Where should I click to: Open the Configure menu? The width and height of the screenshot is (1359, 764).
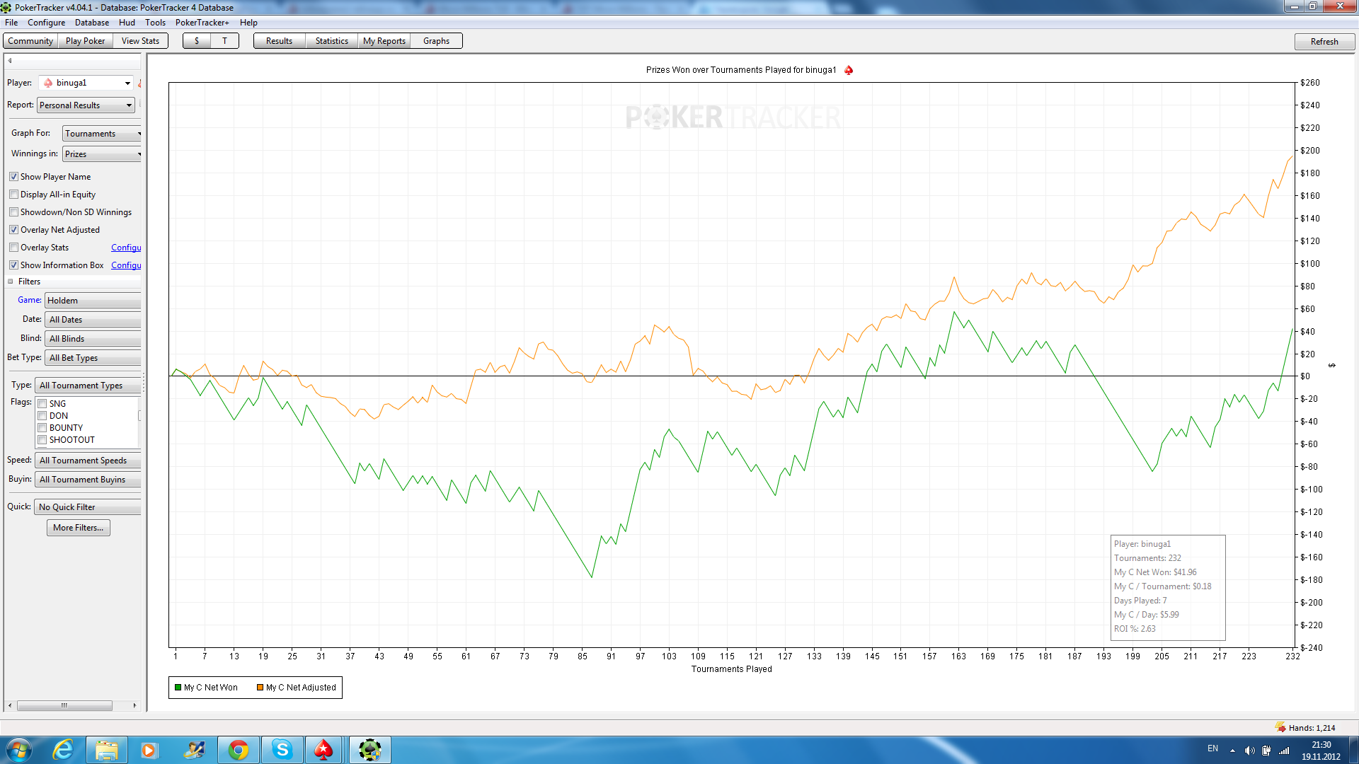pyautogui.click(x=46, y=23)
